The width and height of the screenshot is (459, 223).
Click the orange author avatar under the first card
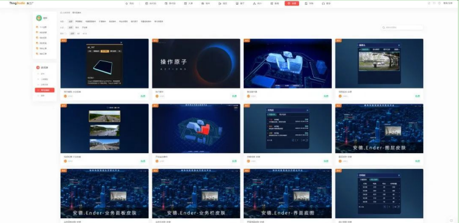click(x=66, y=96)
